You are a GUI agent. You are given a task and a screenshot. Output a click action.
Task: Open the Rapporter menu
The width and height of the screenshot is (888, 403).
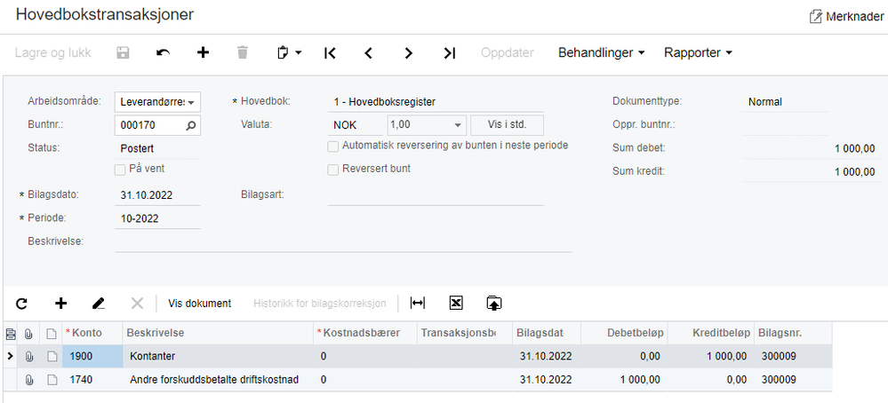pyautogui.click(x=698, y=52)
